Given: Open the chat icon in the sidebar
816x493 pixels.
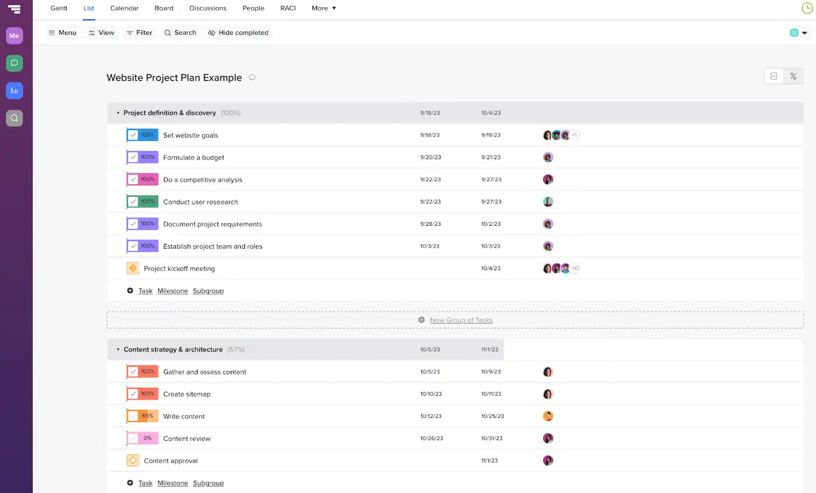Looking at the screenshot, I should (14, 63).
